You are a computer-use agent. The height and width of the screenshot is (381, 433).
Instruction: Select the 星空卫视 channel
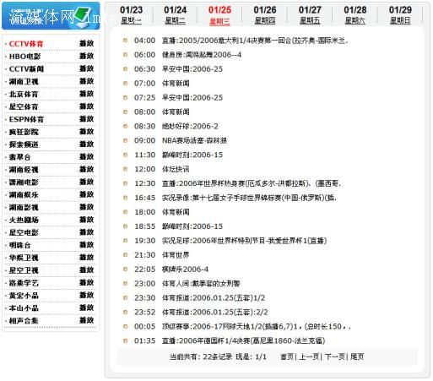coord(24,270)
